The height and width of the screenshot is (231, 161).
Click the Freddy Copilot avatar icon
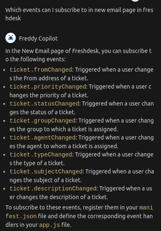11,38
